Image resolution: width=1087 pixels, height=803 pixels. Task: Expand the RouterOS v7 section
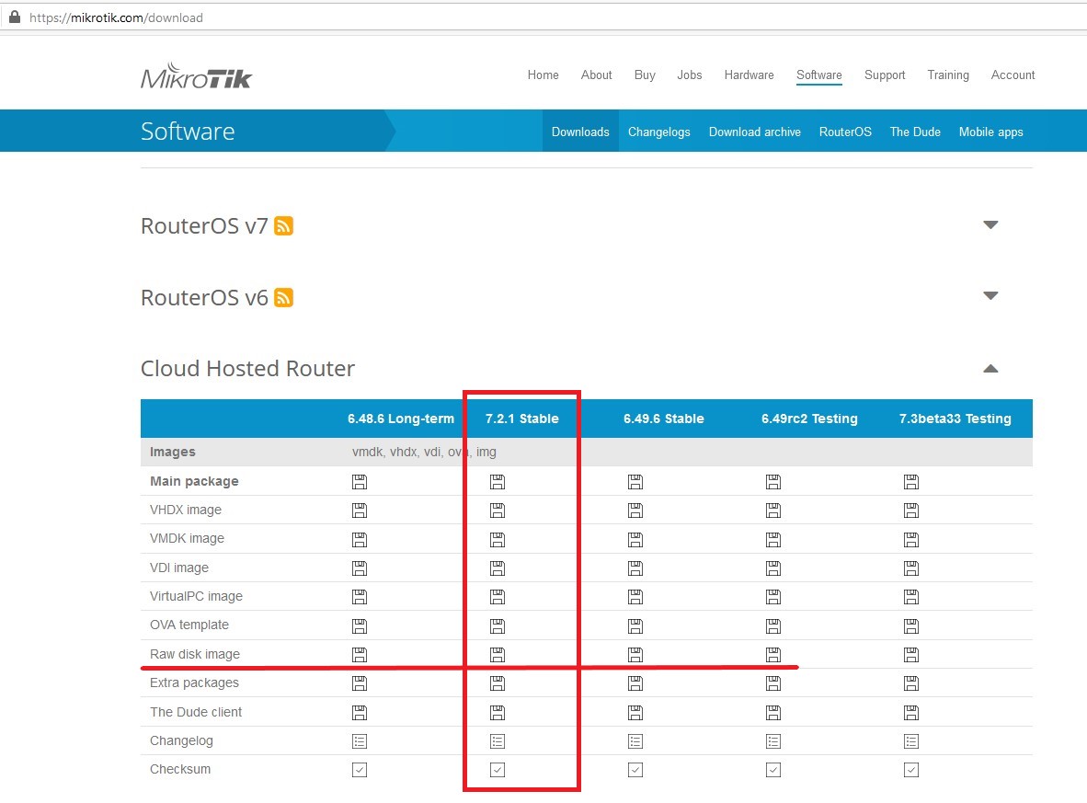(990, 224)
